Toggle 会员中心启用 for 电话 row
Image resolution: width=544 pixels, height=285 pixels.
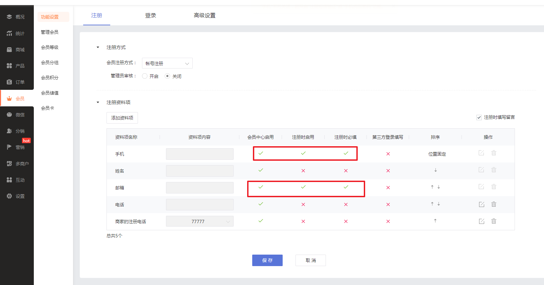(x=261, y=204)
